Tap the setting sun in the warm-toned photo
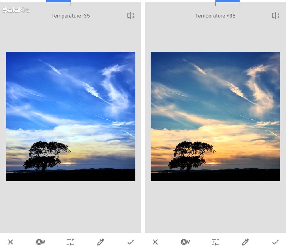Screen dimensions: 286x251 [214, 163]
